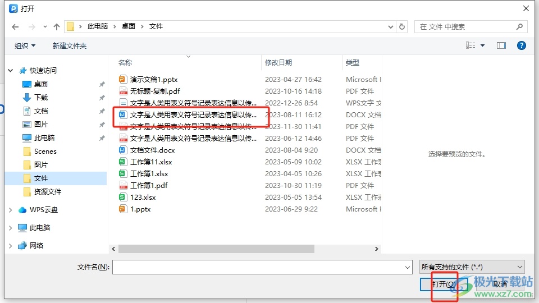Expand the 此电脑 node below WPS云盘
This screenshot has width=539, height=303.
pyautogui.click(x=10, y=228)
